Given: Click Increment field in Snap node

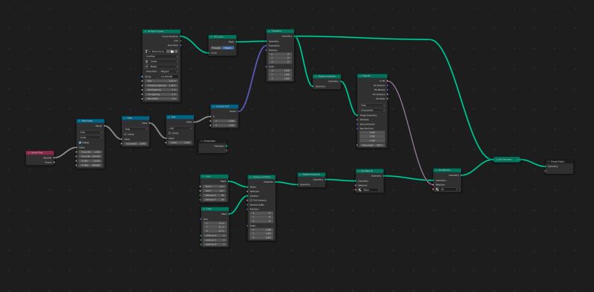Looking at the screenshot, I should (136, 143).
